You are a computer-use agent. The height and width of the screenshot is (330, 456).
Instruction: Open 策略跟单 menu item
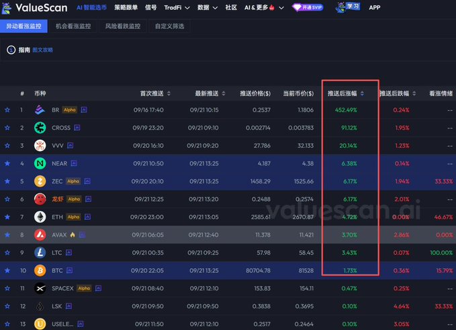(x=126, y=7)
